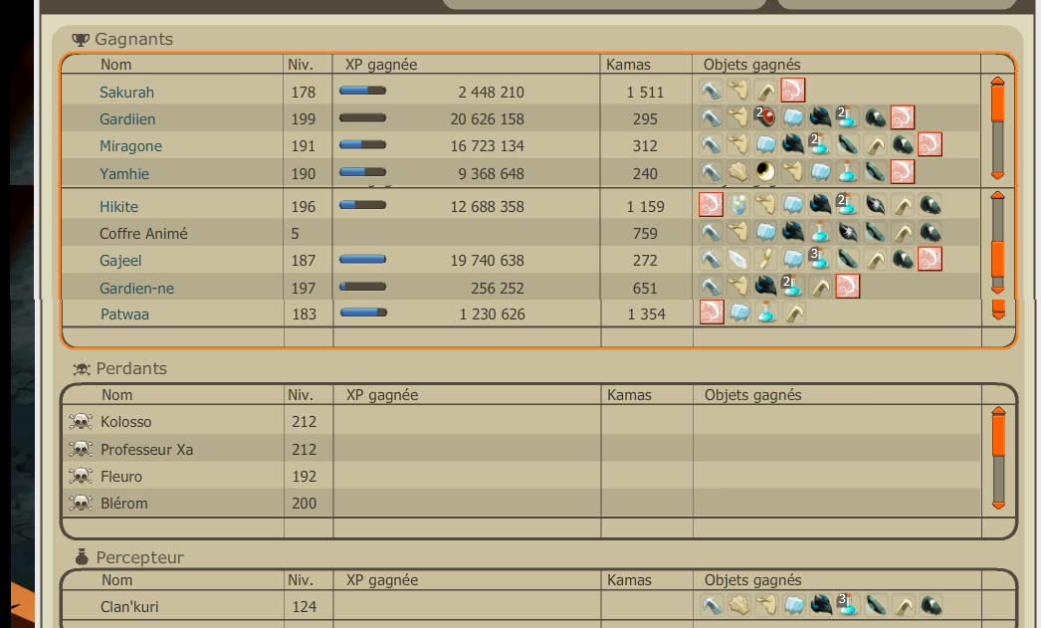Open player Sakurah's name link

[x=126, y=93]
